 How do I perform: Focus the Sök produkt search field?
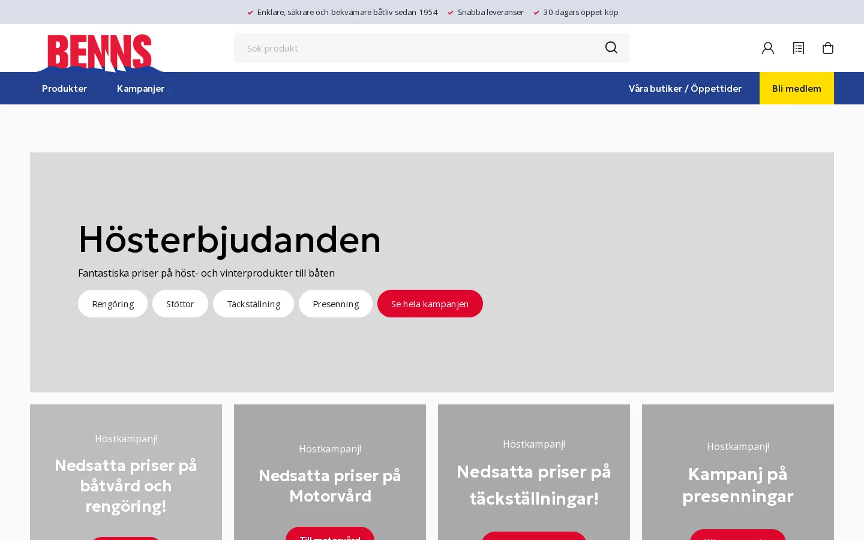(432, 48)
